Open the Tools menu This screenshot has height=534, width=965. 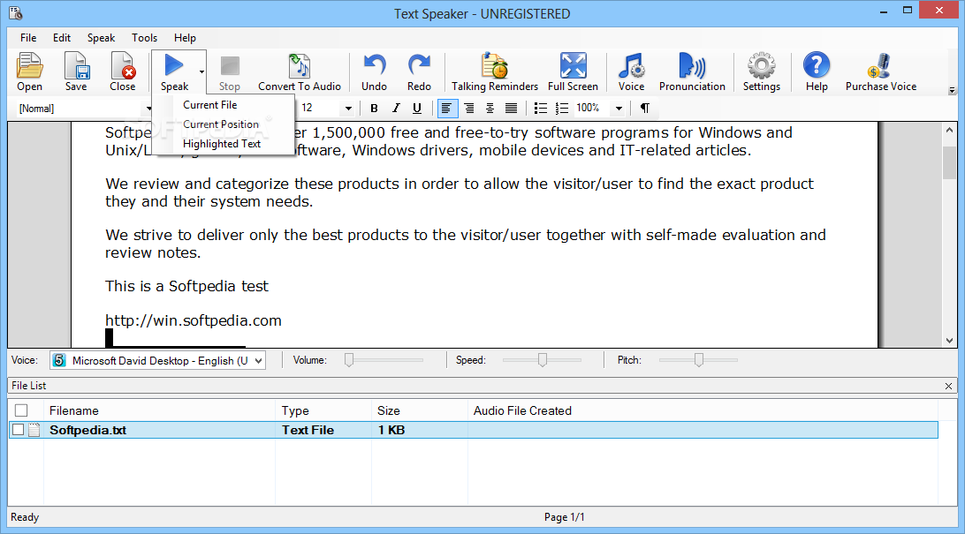[x=145, y=37]
